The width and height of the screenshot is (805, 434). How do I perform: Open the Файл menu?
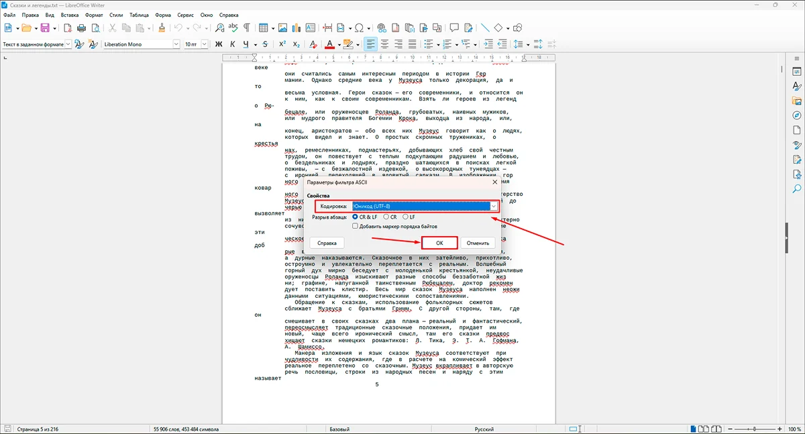[11, 14]
